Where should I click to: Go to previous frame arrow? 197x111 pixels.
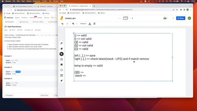point(119,18)
